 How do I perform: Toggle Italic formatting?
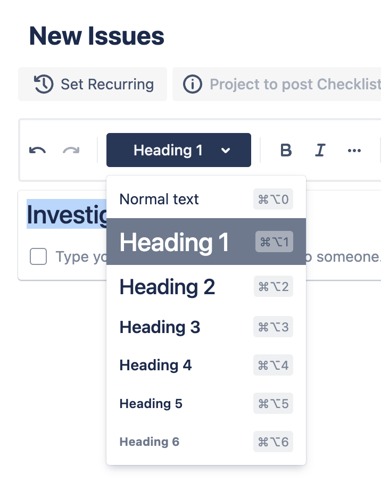(320, 151)
